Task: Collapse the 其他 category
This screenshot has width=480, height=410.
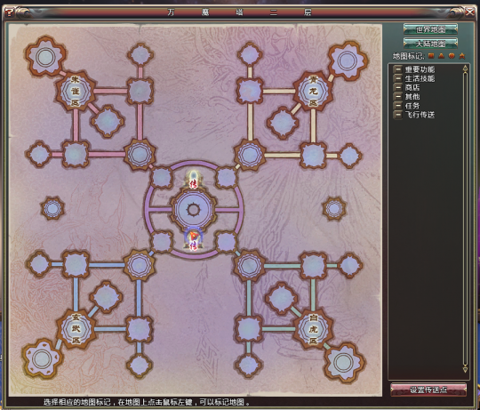Action: [397, 96]
